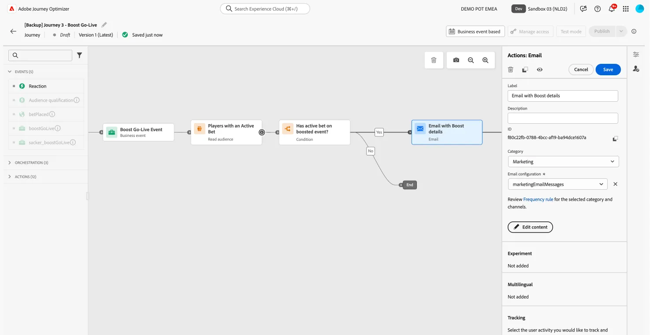Copy the action ID to clipboard
The image size is (650, 335).
coord(615,139)
